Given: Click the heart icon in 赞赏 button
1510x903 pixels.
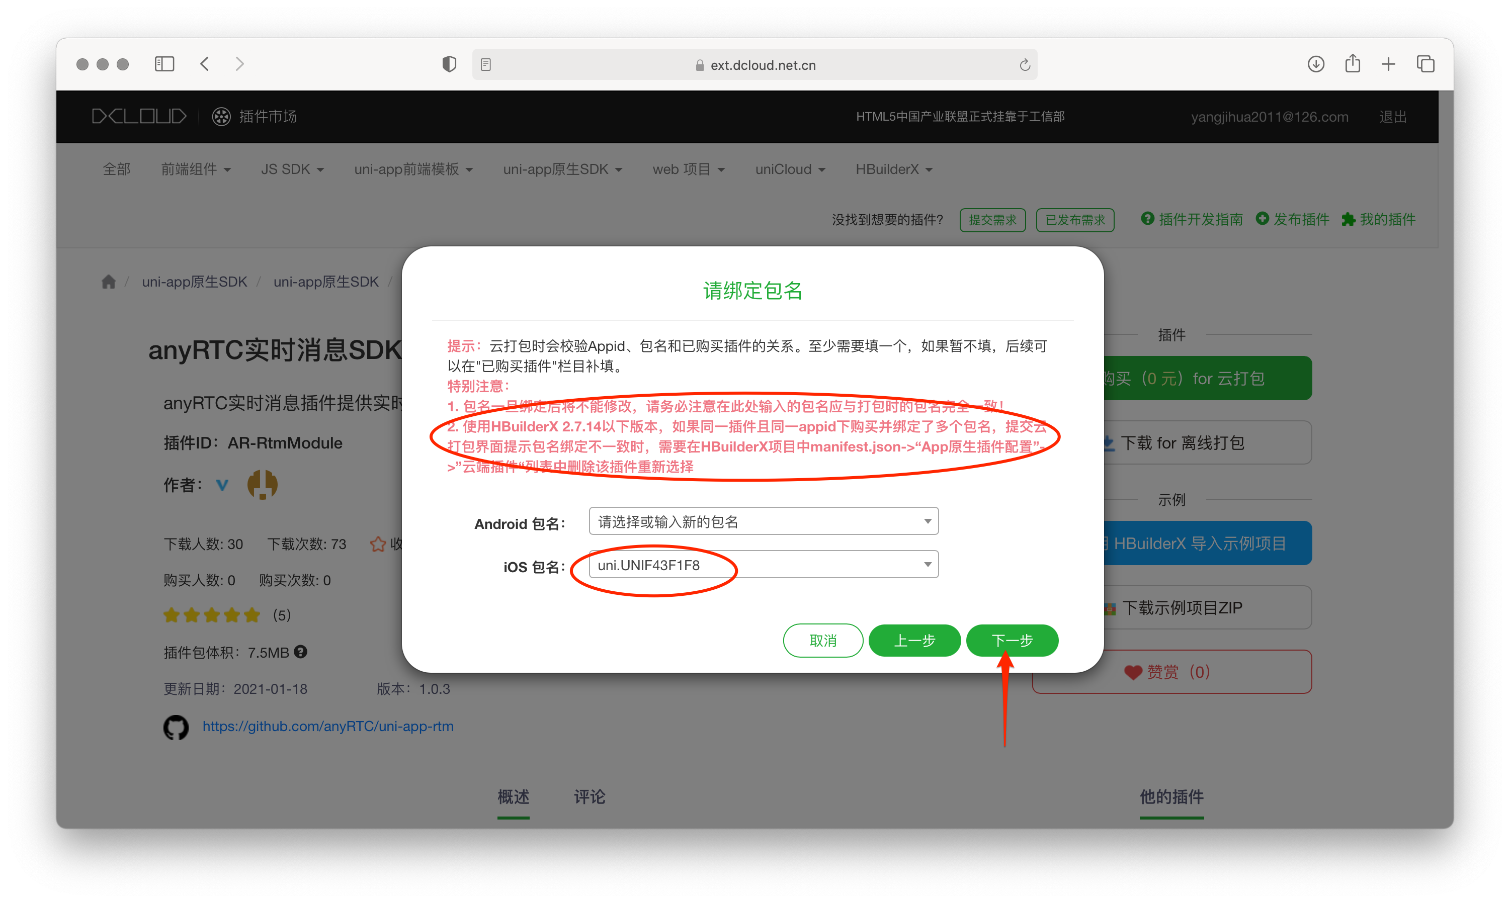Looking at the screenshot, I should click(x=1133, y=672).
